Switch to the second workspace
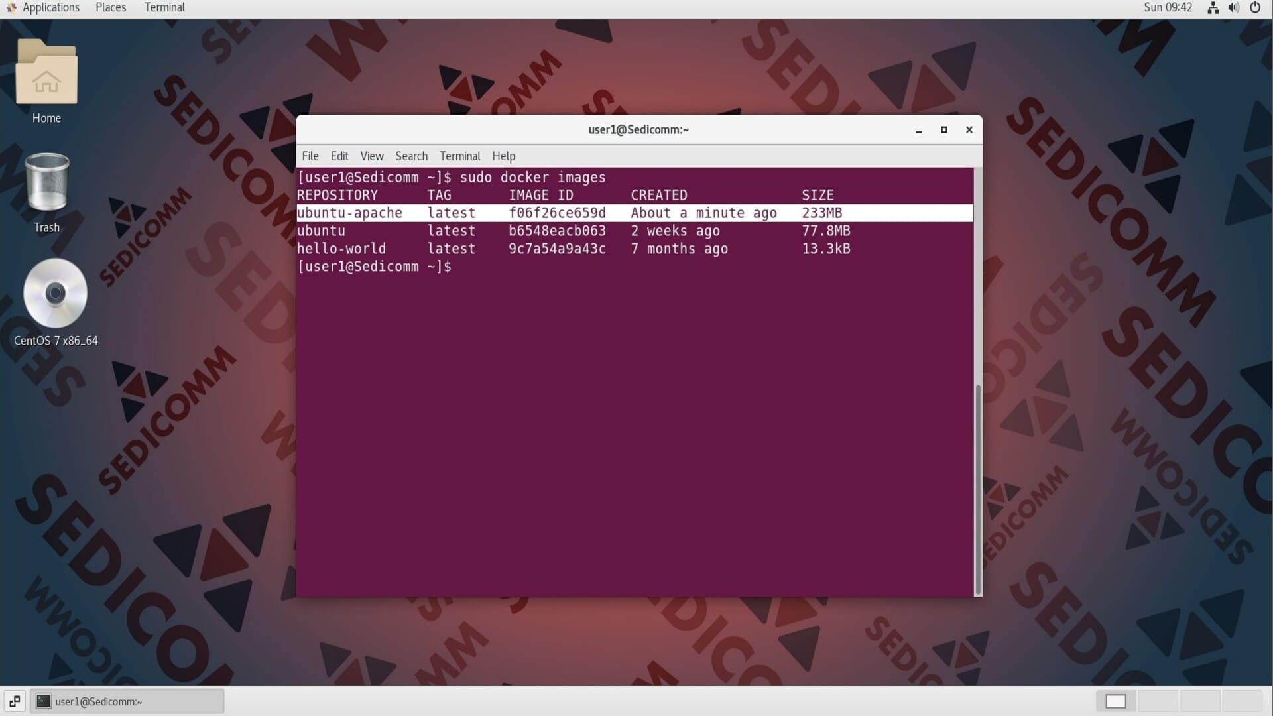Viewport: 1273px width, 716px height. tap(1158, 701)
